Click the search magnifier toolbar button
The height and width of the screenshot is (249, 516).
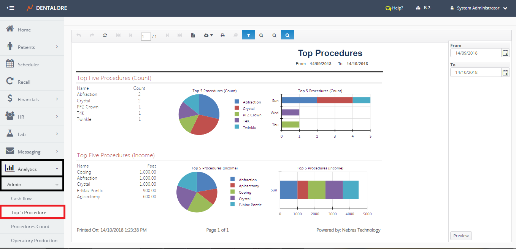[x=287, y=35]
